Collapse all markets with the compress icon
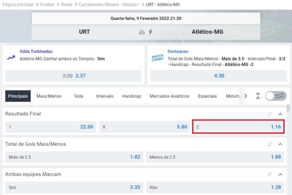This screenshot has height=195, width=292. [x=258, y=96]
